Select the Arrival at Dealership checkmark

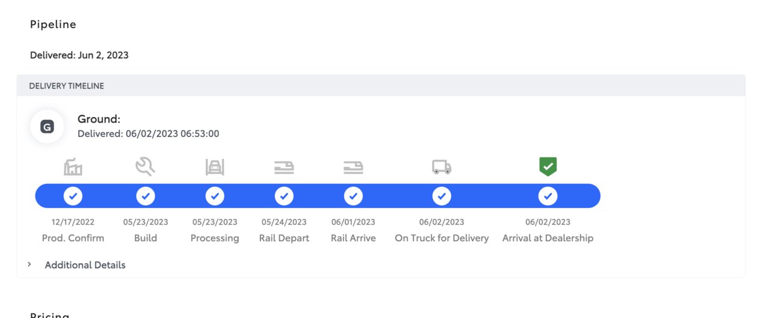click(548, 196)
